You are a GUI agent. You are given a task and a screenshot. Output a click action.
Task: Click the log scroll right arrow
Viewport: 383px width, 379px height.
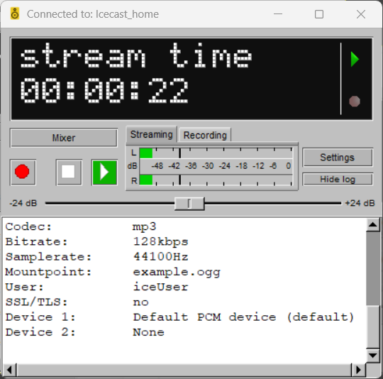[358, 370]
